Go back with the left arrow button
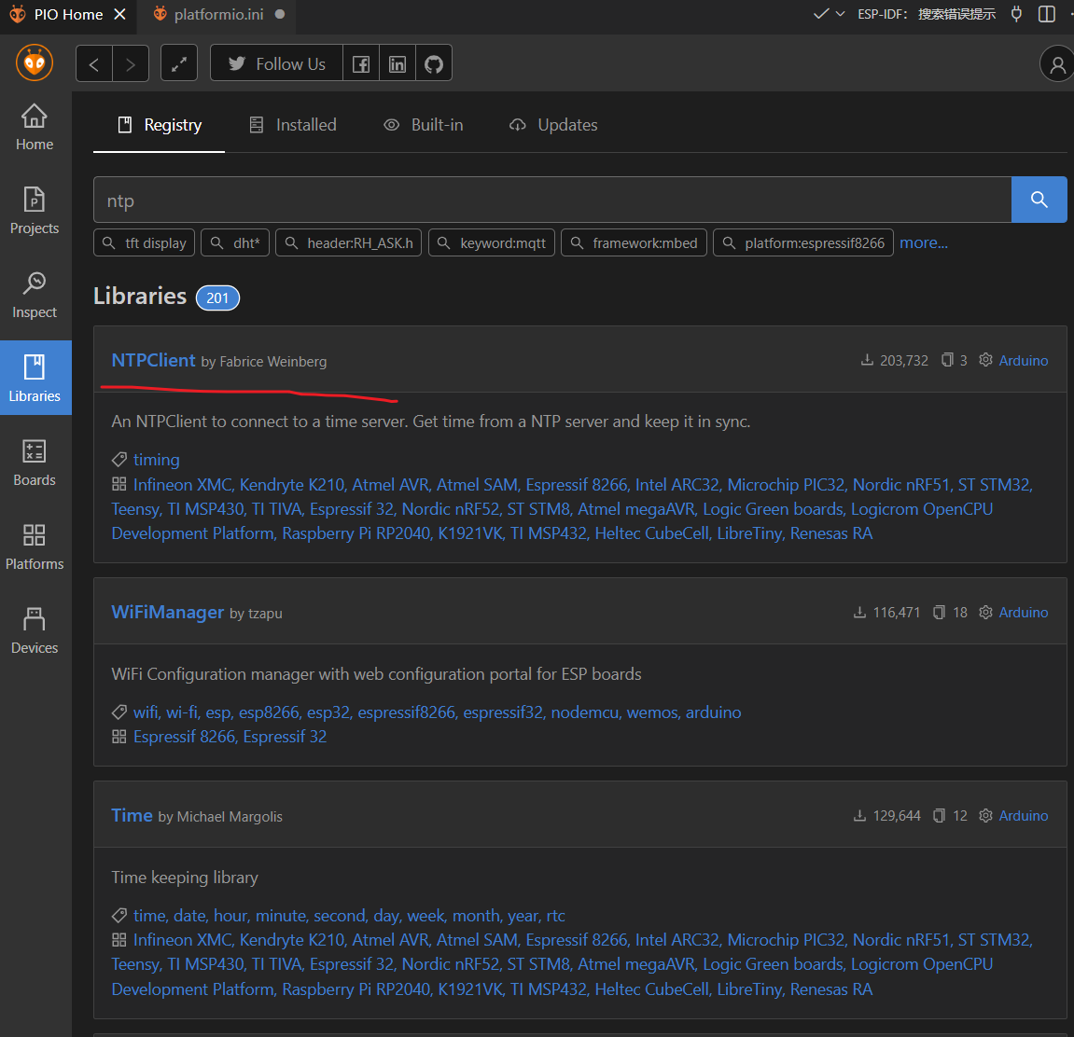Image resolution: width=1074 pixels, height=1037 pixels. [x=94, y=64]
